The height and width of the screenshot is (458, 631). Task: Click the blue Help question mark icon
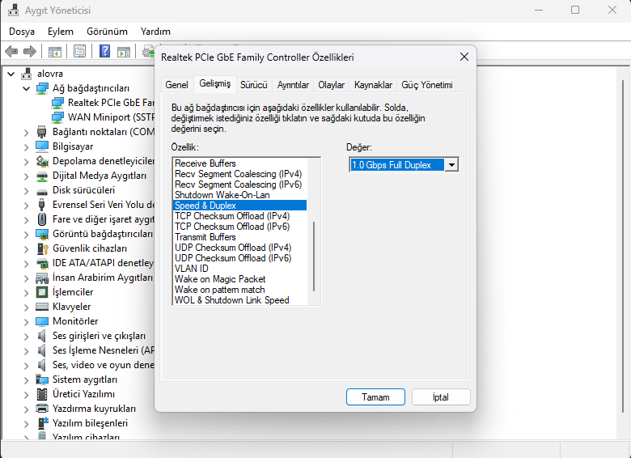(x=104, y=51)
